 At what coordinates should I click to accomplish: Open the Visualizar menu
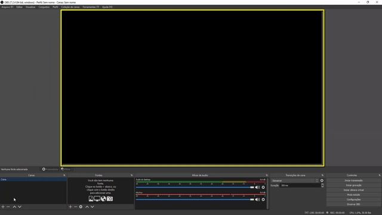pyautogui.click(x=30, y=7)
